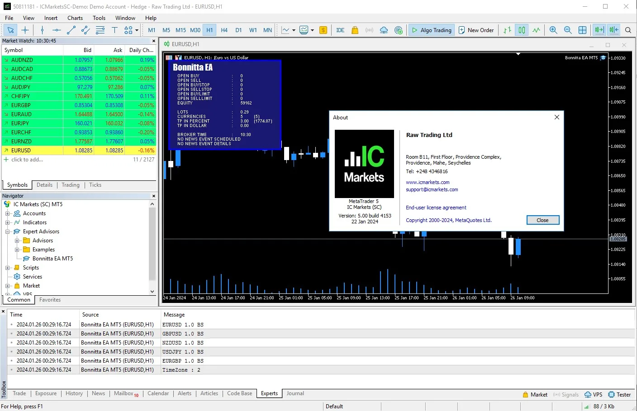
Task: Activate the trendline drawing tool
Action: tap(71, 30)
